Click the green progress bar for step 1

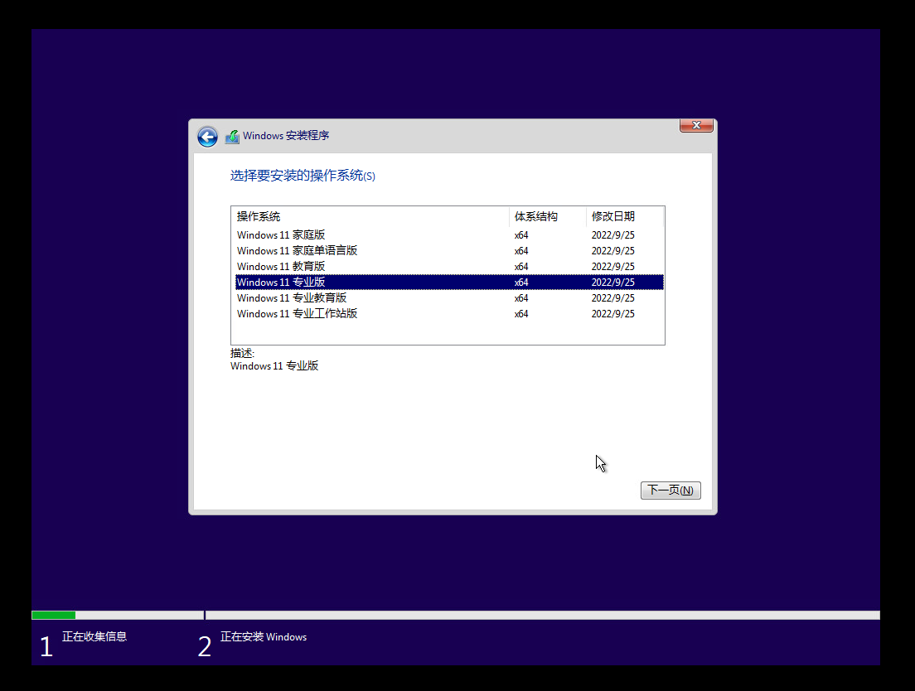pos(52,615)
